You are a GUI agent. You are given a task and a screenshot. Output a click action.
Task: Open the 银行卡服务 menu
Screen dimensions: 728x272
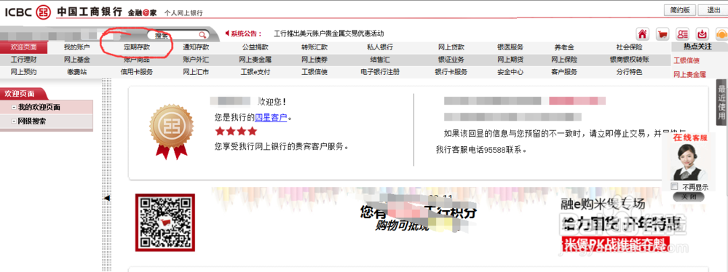click(x=451, y=72)
